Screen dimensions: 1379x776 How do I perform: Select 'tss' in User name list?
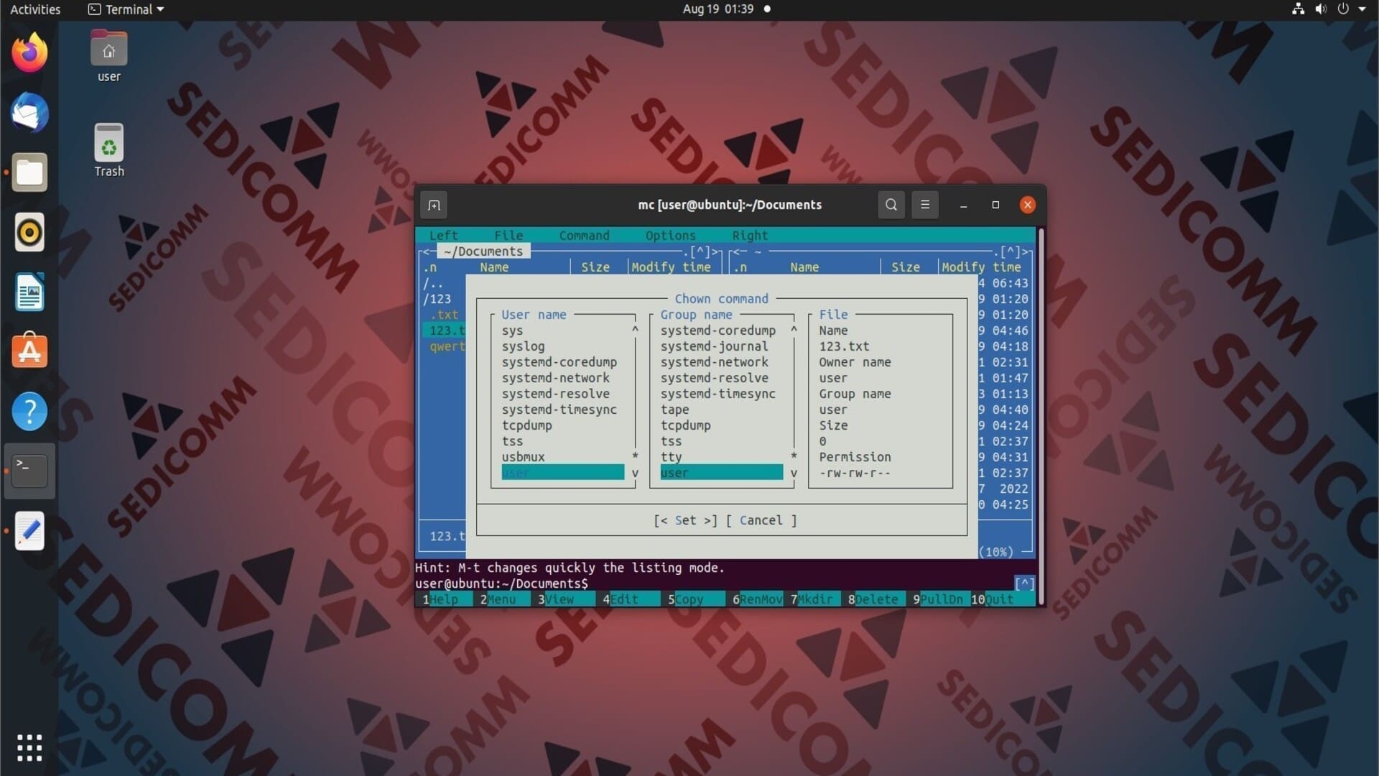[512, 441]
